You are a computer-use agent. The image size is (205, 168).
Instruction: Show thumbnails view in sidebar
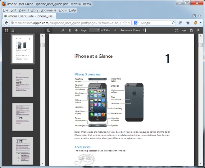coord(6,30)
